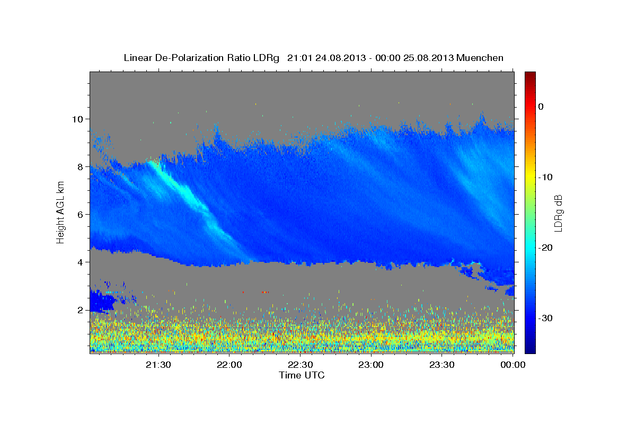This screenshot has width=636, height=424.
Task: Click the 'LDRg dB' colorbar label
Action: pos(558,213)
